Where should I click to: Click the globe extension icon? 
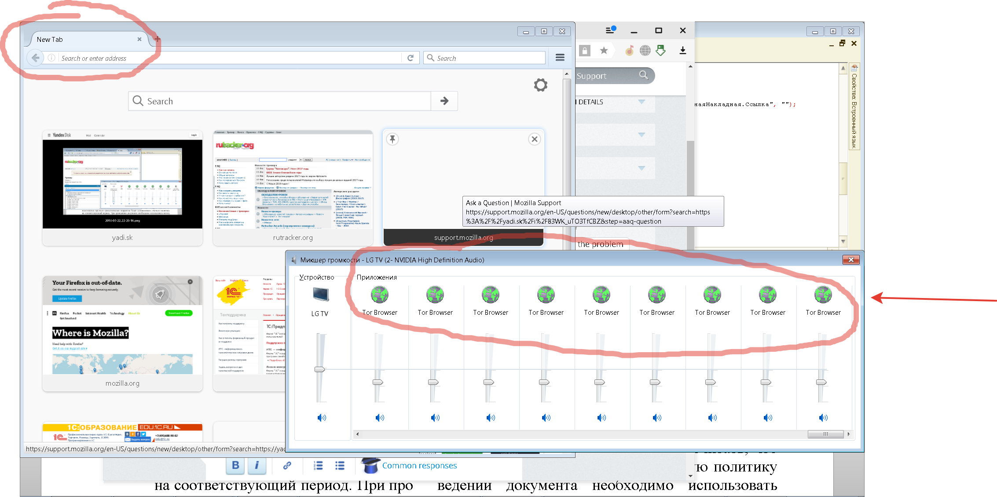[x=645, y=51]
